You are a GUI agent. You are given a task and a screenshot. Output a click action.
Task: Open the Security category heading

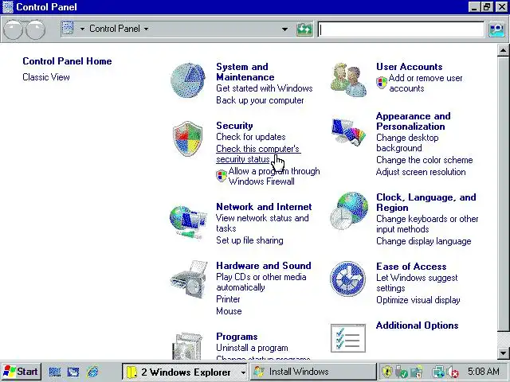pos(234,126)
